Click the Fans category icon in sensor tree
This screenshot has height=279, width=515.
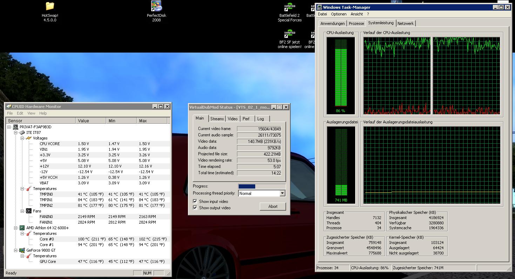pos(28,211)
